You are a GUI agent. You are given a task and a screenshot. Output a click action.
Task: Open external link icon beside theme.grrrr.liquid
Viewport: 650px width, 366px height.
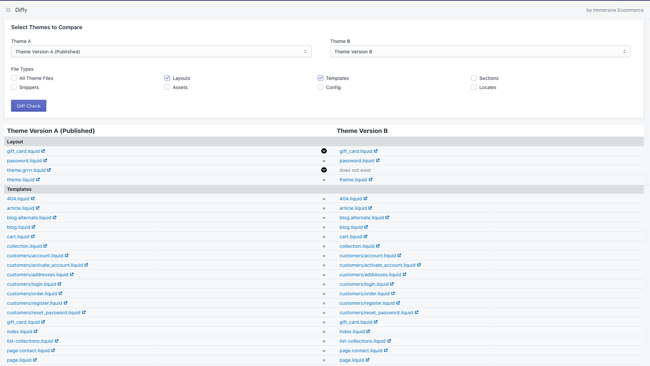pos(48,170)
